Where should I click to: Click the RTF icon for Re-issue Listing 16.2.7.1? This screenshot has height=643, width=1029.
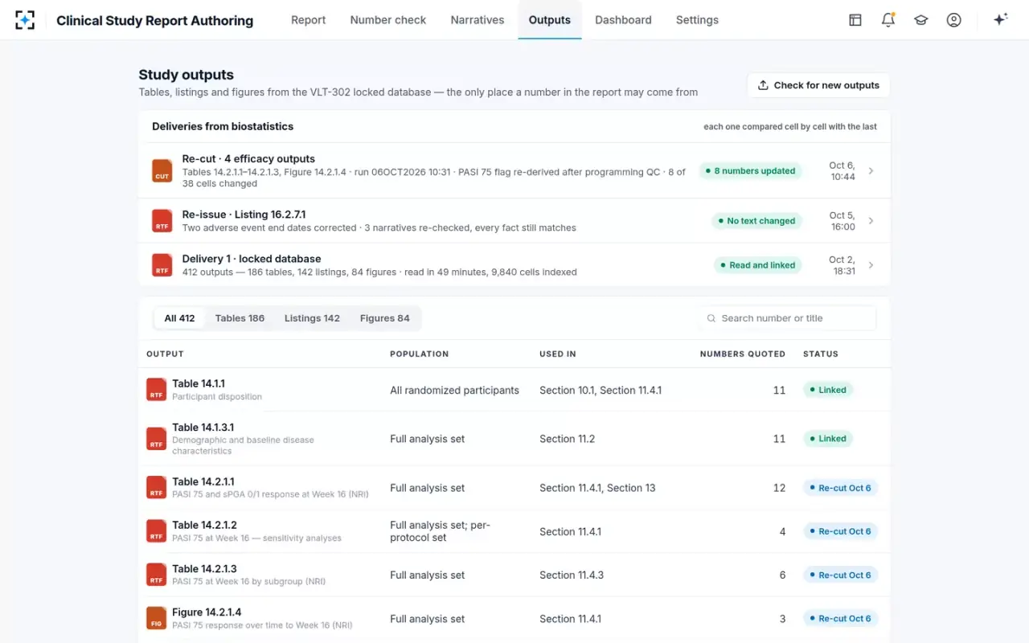click(162, 221)
